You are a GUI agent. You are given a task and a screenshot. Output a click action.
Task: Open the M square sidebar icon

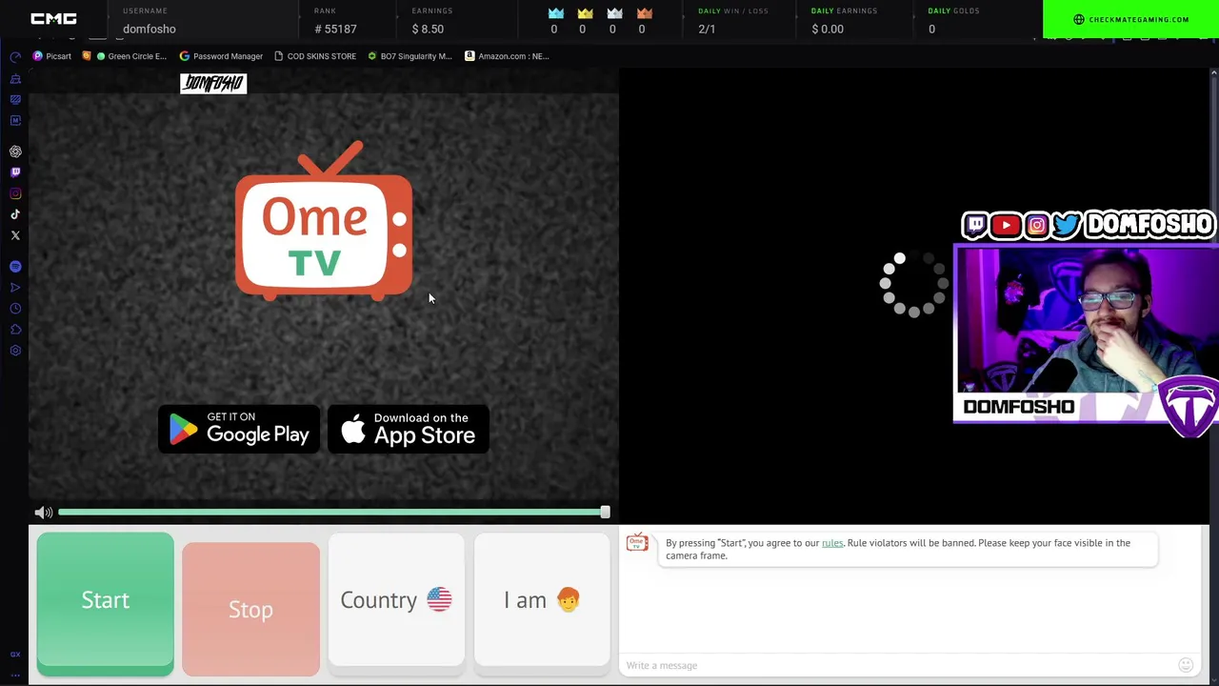[x=15, y=120]
